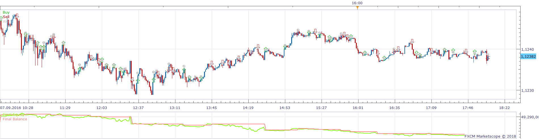The width and height of the screenshot is (539, 139).
Task: Click the 16:00 label above the chart
Action: 357,3
